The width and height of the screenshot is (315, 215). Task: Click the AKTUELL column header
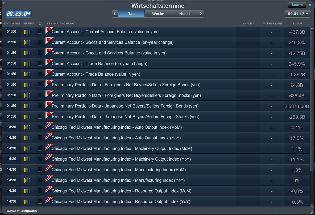pyautogui.click(x=249, y=23)
